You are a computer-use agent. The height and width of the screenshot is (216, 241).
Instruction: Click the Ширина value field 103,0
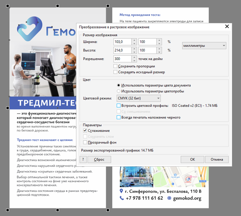tap(122, 42)
